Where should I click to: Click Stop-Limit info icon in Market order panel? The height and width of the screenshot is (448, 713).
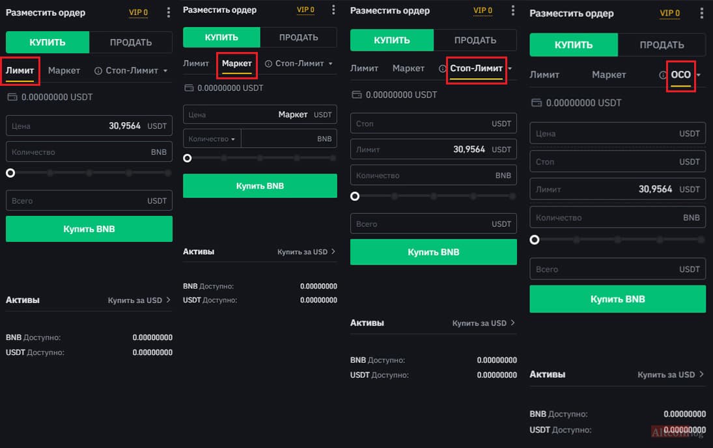coord(268,64)
